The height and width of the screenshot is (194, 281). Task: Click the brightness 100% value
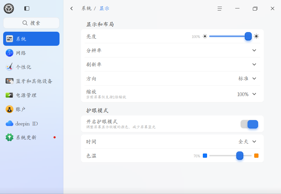[x=196, y=37]
